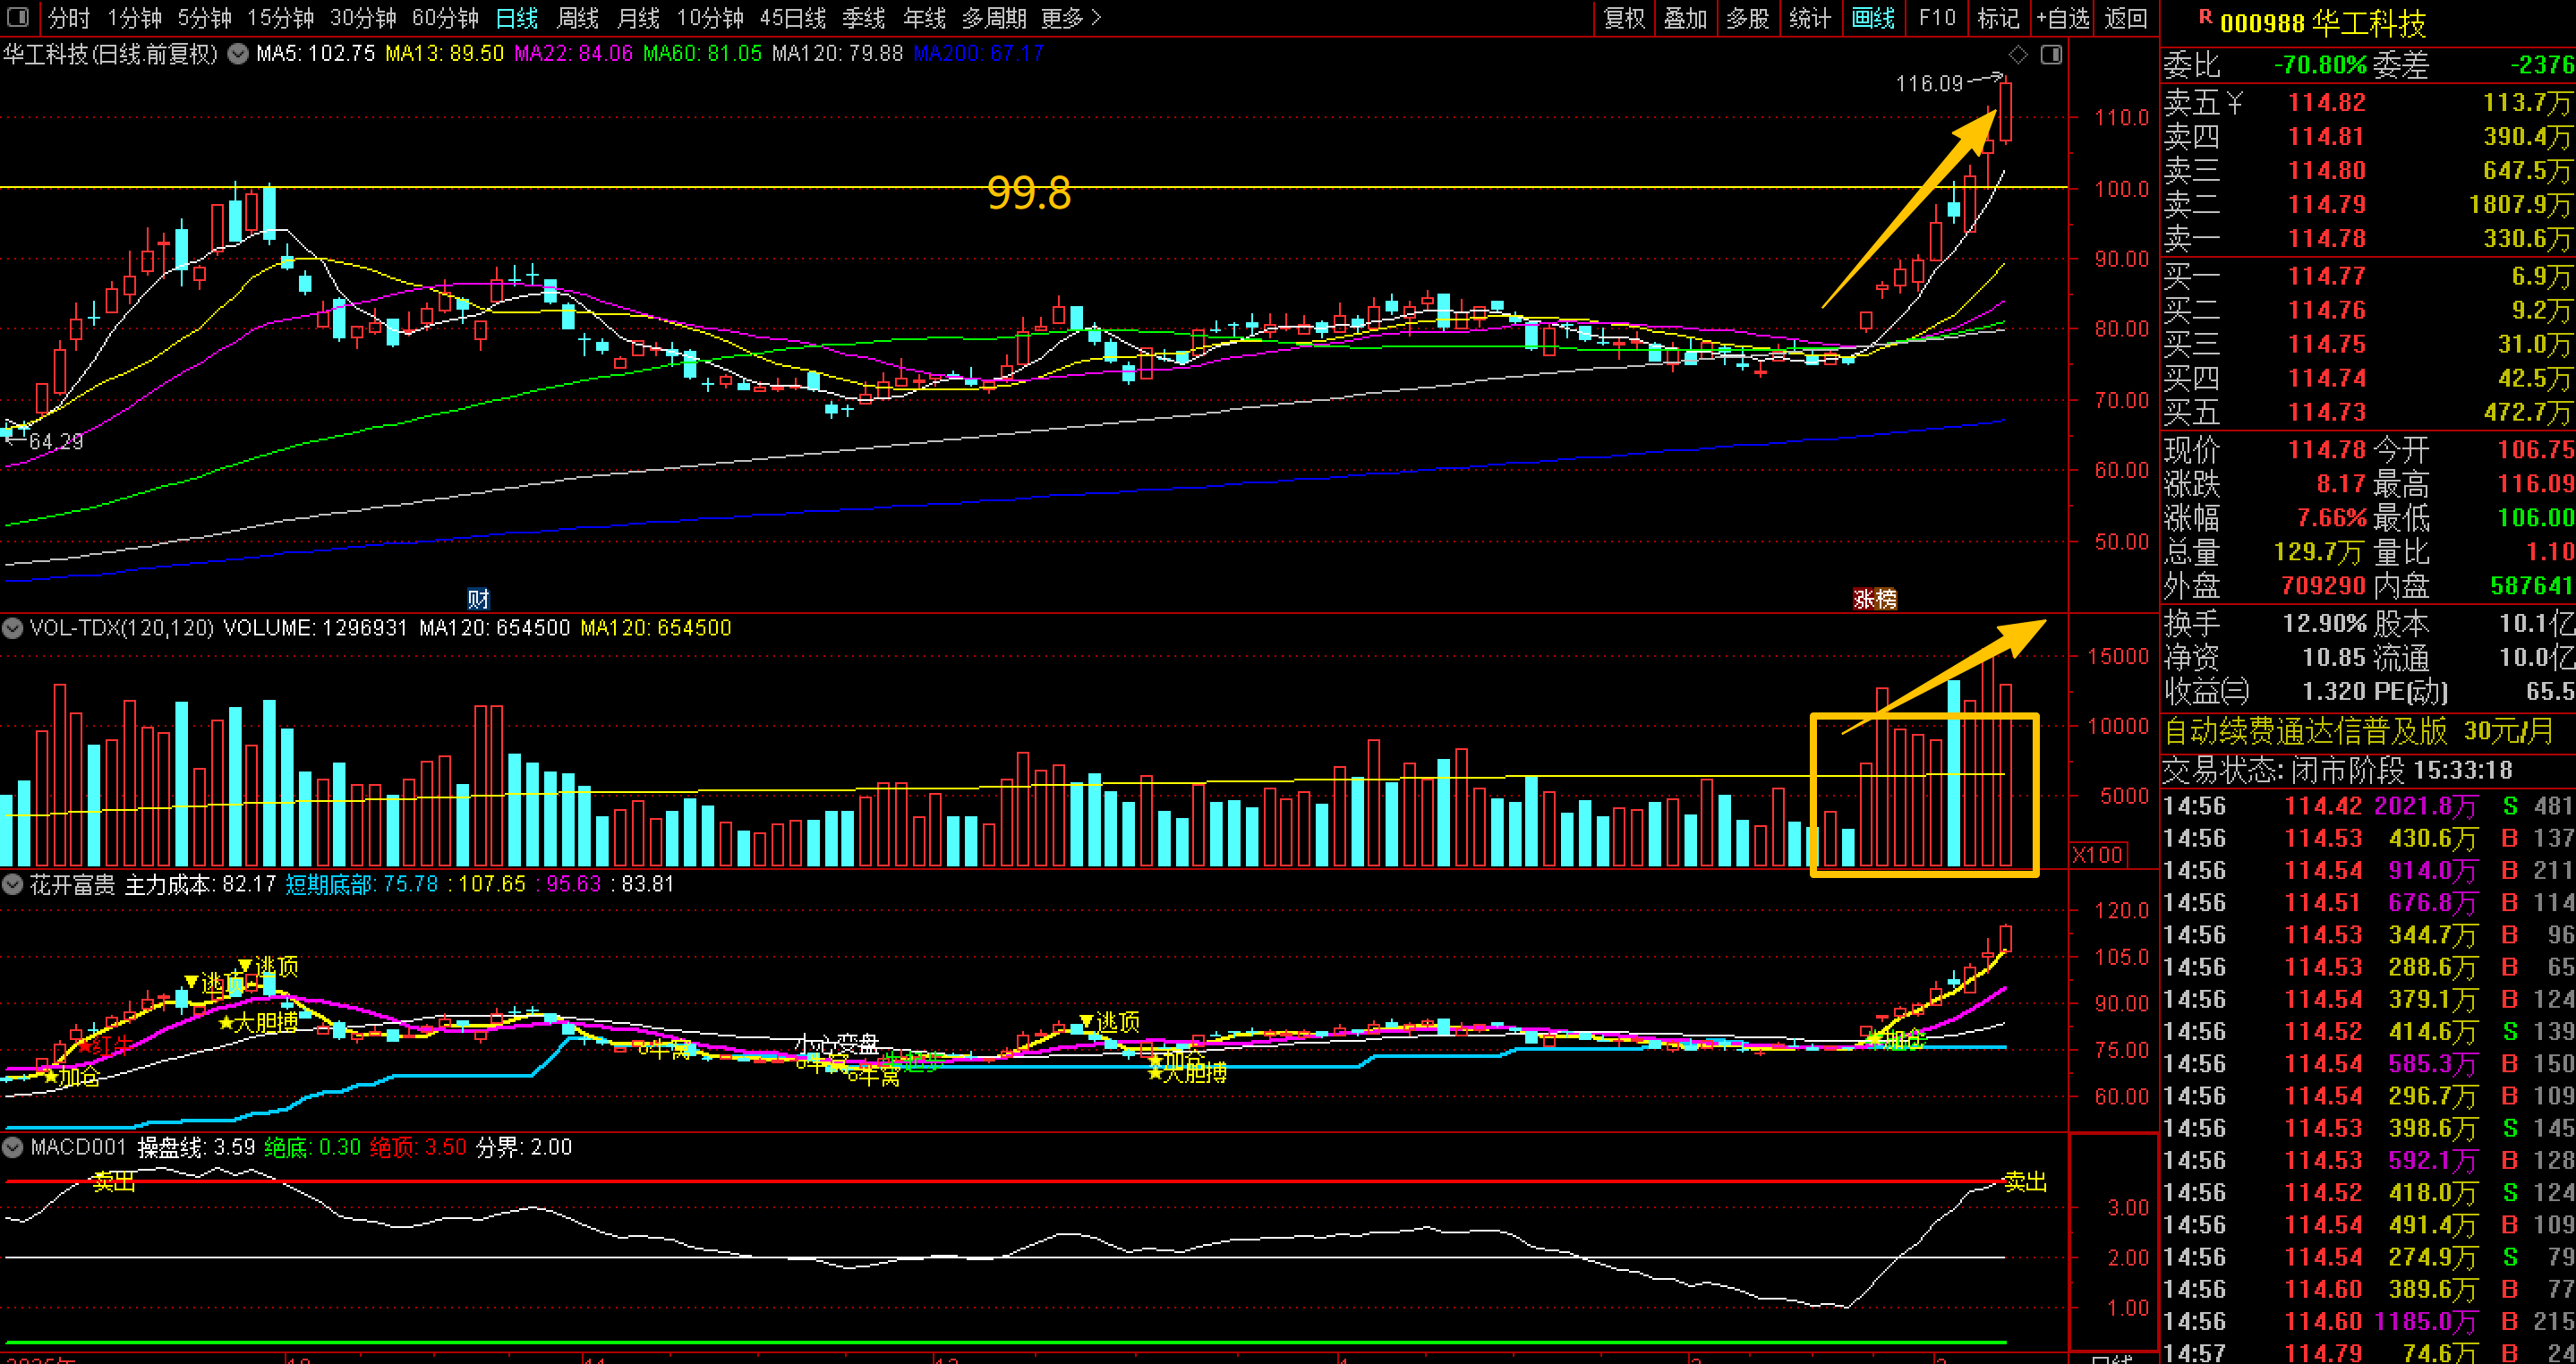Screen dimensions: 2576x1364
Task: Switch to the 60分钟 period tab
Action: 445,18
